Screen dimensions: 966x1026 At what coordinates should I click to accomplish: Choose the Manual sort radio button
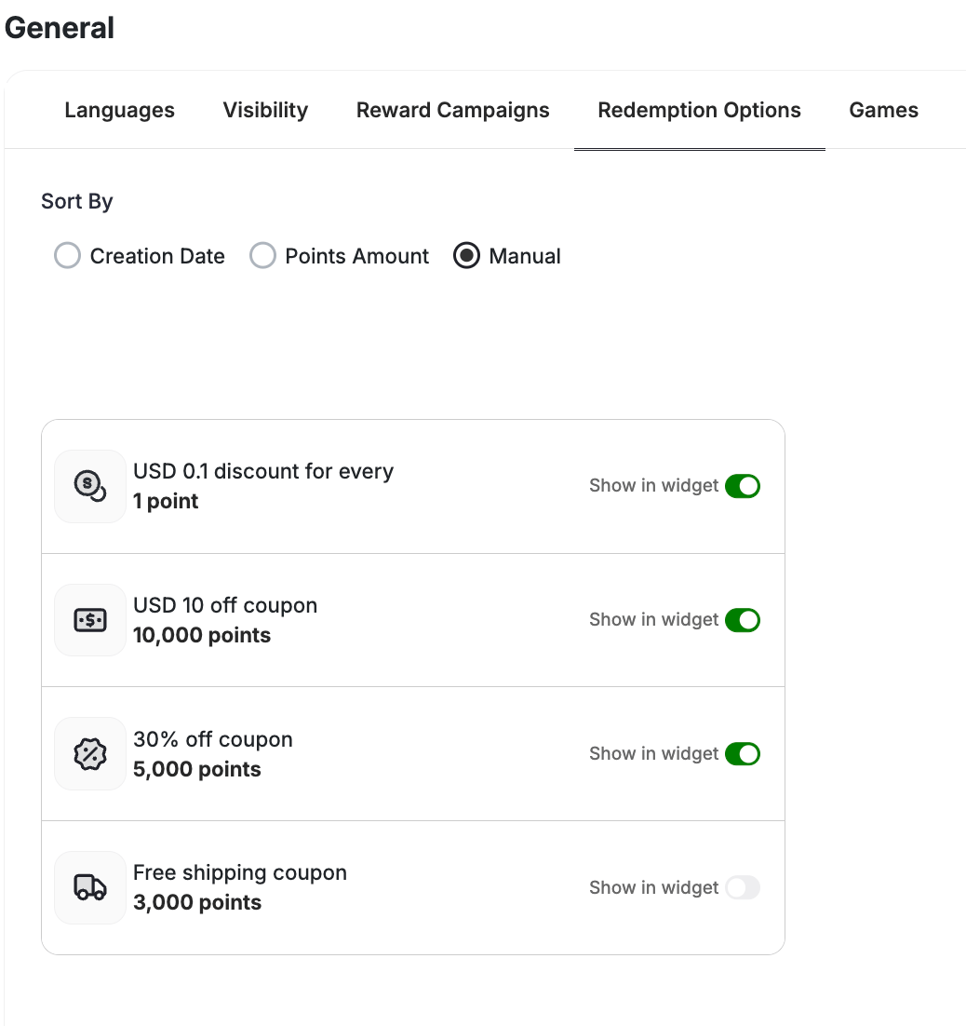click(x=466, y=256)
